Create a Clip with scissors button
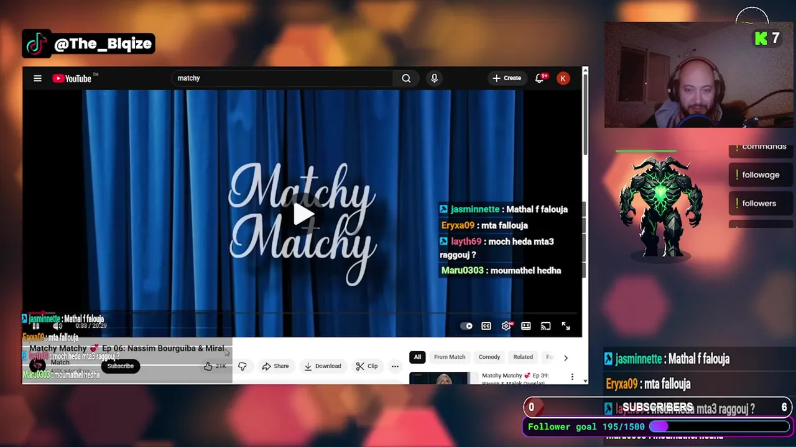This screenshot has width=796, height=447. click(x=366, y=366)
